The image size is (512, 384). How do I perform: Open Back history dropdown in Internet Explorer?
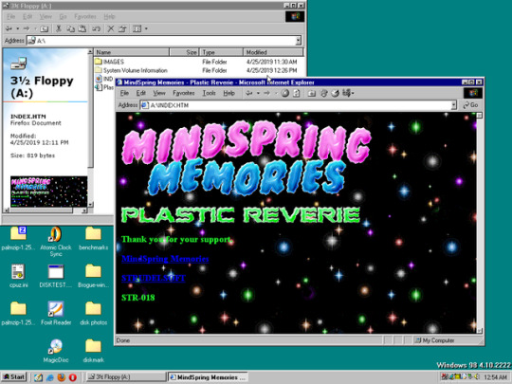pos(258,93)
